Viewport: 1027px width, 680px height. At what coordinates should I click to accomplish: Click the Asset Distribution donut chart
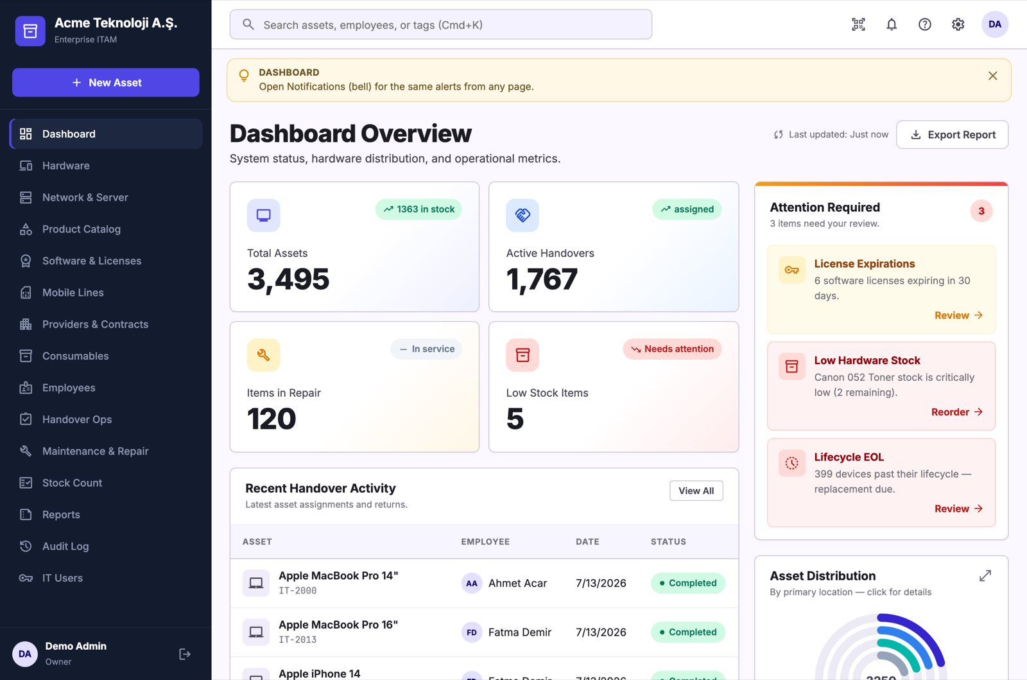point(881,646)
